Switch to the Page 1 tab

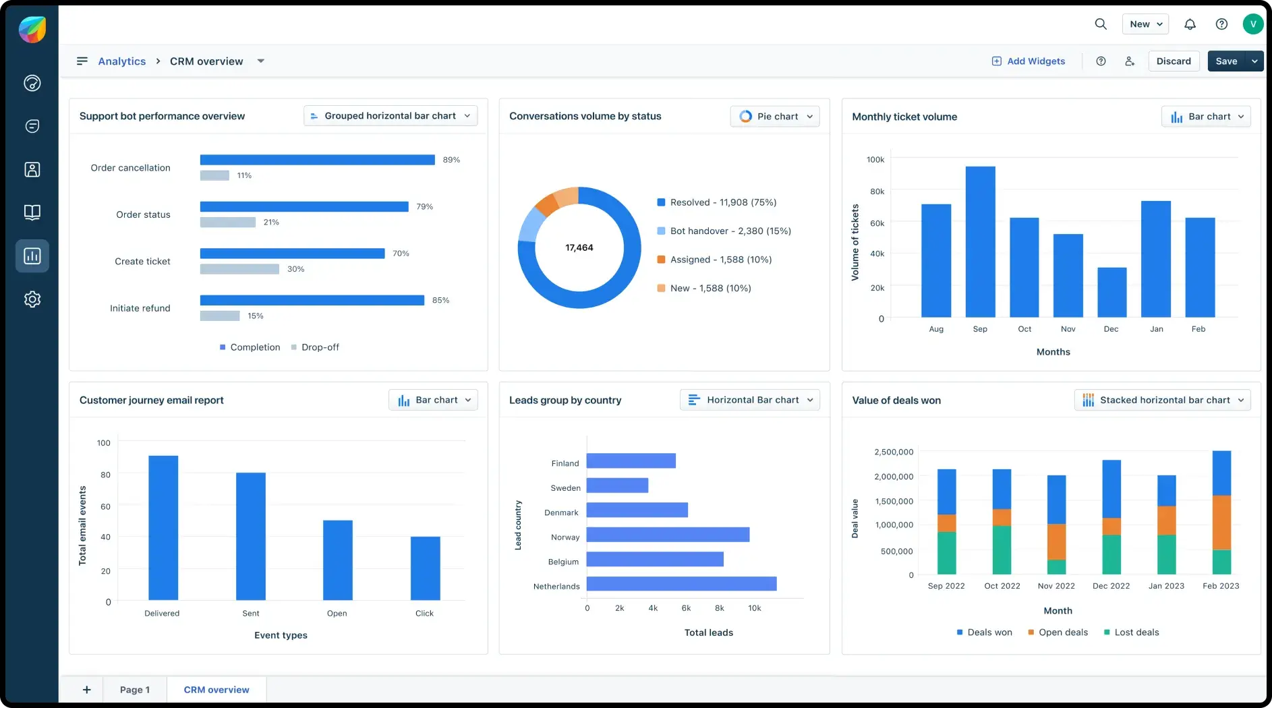(135, 689)
